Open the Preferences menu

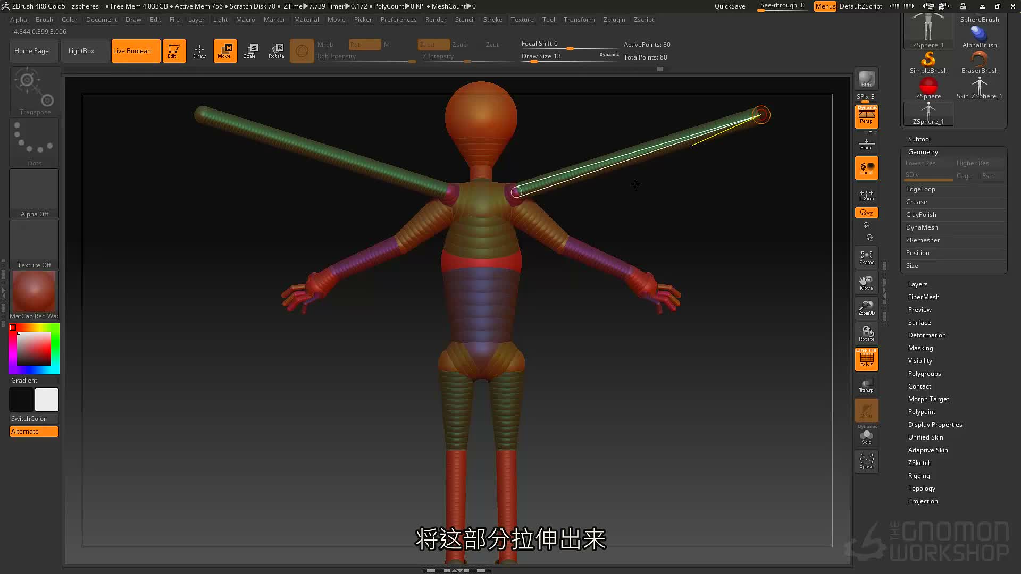click(x=398, y=20)
